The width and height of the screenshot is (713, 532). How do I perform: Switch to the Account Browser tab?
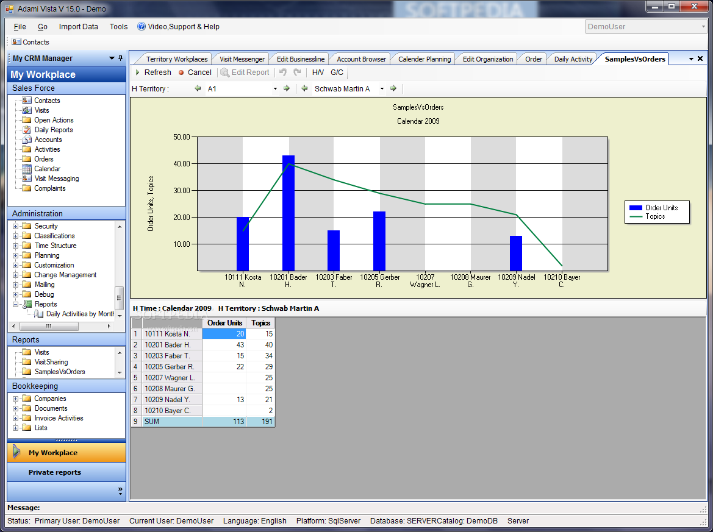pos(361,59)
